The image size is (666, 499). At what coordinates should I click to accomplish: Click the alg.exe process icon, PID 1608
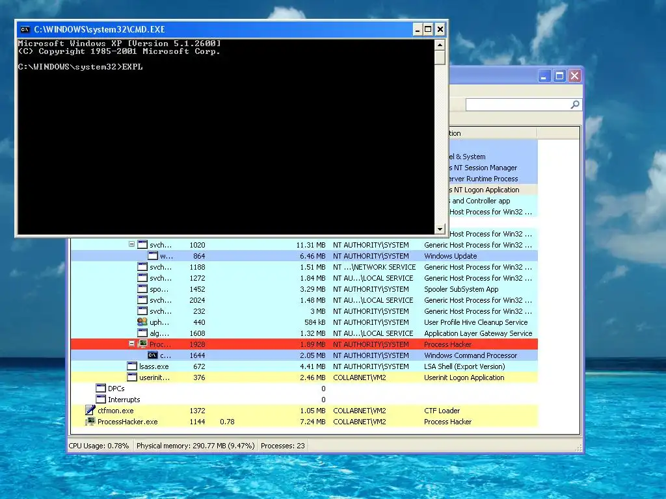coord(142,333)
